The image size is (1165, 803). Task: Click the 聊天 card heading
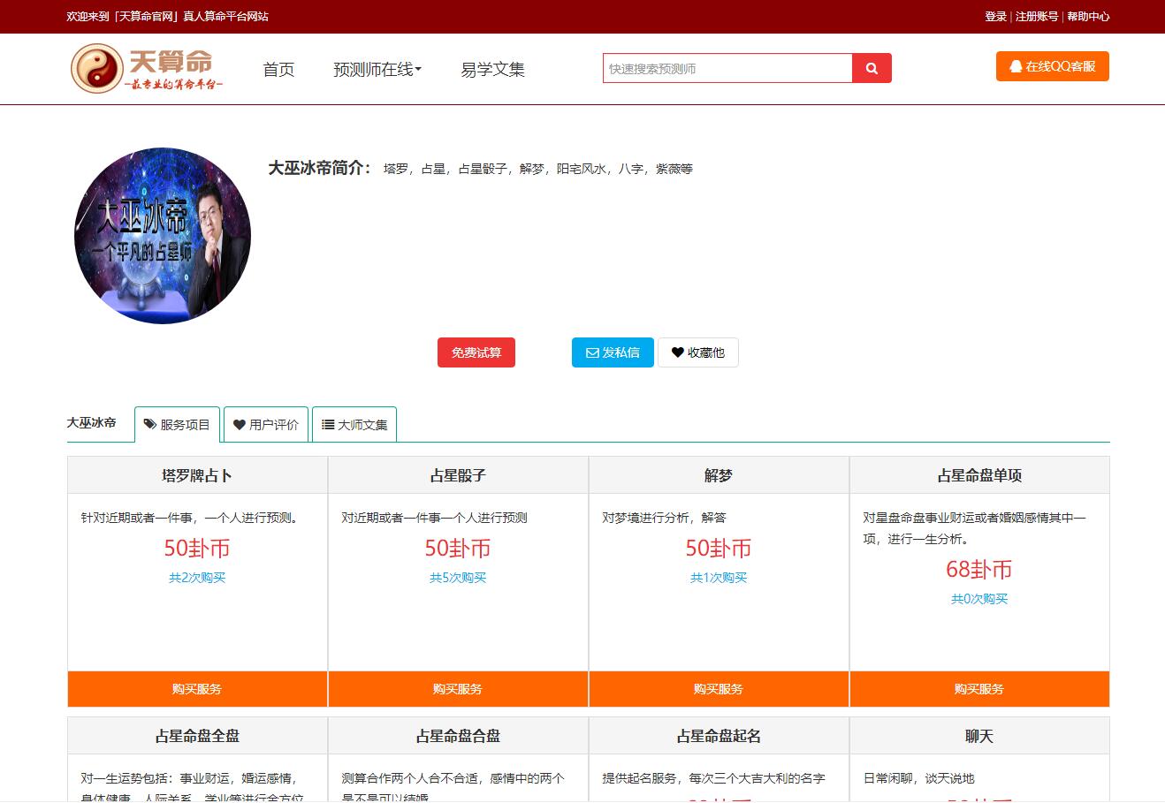(979, 736)
